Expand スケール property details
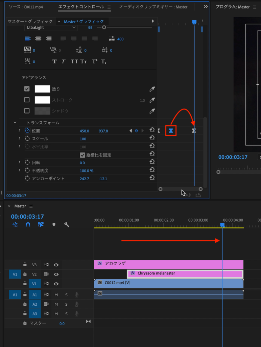This screenshot has width=261, height=347. pos(19,138)
